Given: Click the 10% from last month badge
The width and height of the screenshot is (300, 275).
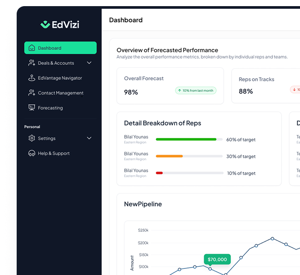Looking at the screenshot, I should click(x=196, y=91).
